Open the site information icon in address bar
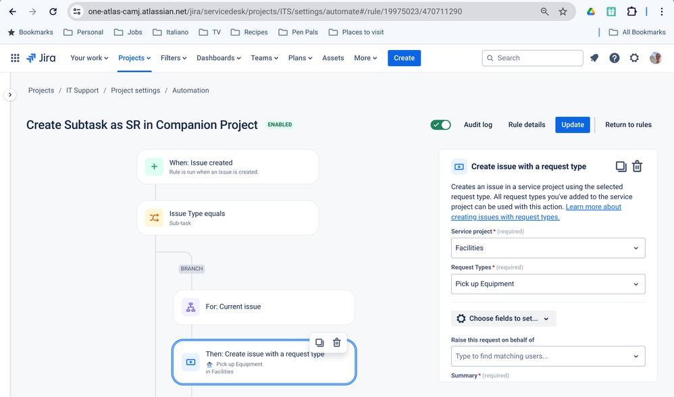This screenshot has height=397, width=674. 77,11
